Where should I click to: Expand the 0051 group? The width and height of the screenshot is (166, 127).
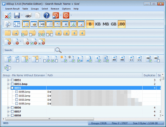[x=8, y=80]
